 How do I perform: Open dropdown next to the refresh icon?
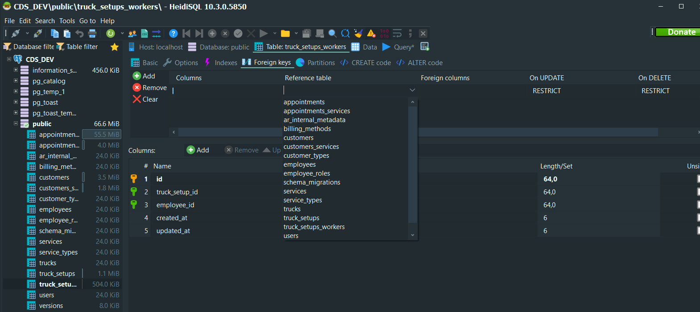(x=122, y=33)
